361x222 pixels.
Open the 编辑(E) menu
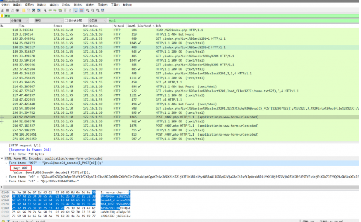click(x=17, y=5)
